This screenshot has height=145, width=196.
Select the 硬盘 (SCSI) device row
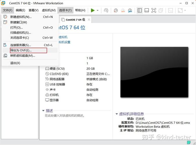78,68
